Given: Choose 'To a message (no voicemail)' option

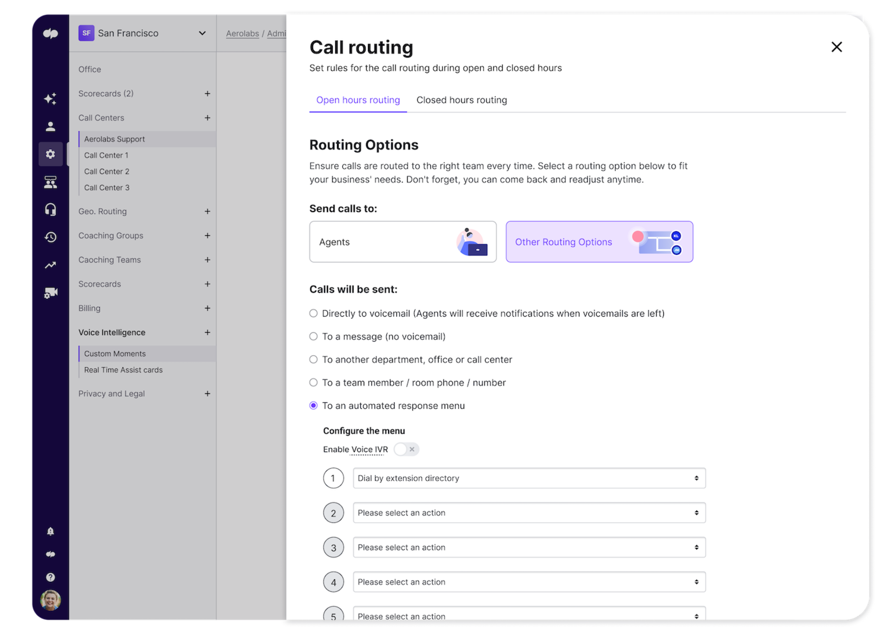Looking at the screenshot, I should 313,336.
